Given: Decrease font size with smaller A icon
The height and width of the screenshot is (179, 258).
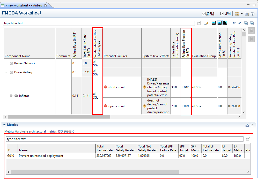Looking at the screenshot, I should tap(240, 23).
